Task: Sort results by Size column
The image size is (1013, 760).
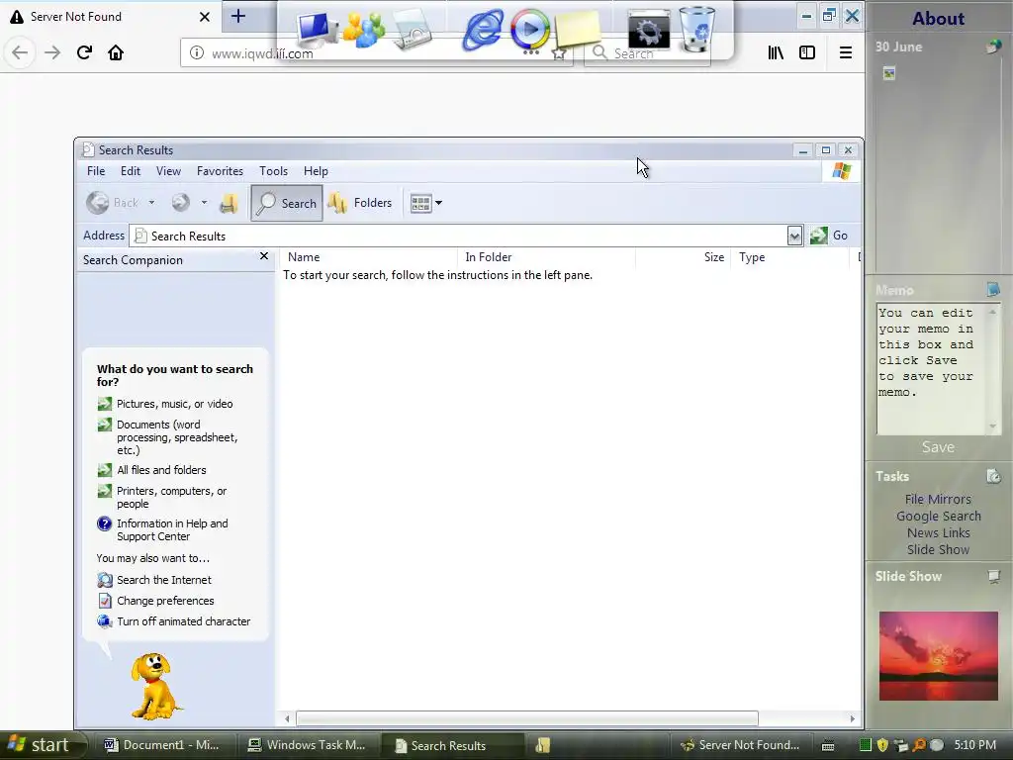Action: pos(683,257)
